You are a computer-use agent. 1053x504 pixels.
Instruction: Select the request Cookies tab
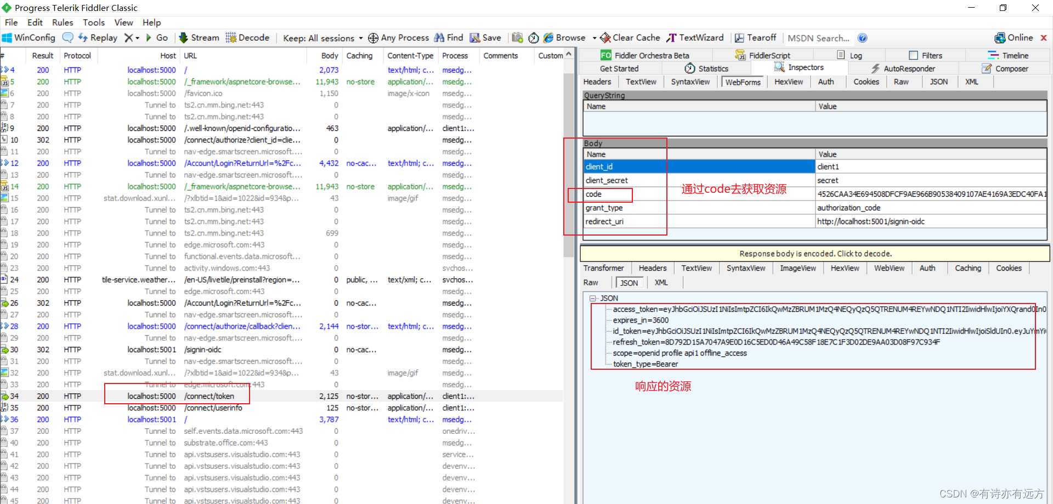(x=866, y=82)
